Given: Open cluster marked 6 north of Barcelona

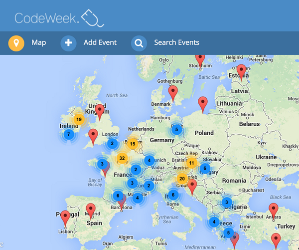Looking at the screenshot, I should pyautogui.click(x=118, y=196).
